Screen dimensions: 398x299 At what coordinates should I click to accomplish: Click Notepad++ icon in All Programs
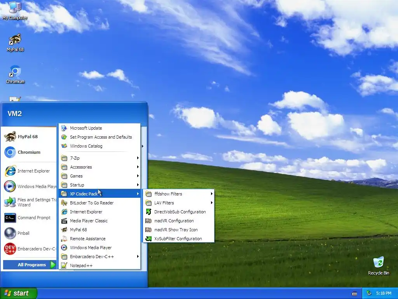click(x=64, y=266)
